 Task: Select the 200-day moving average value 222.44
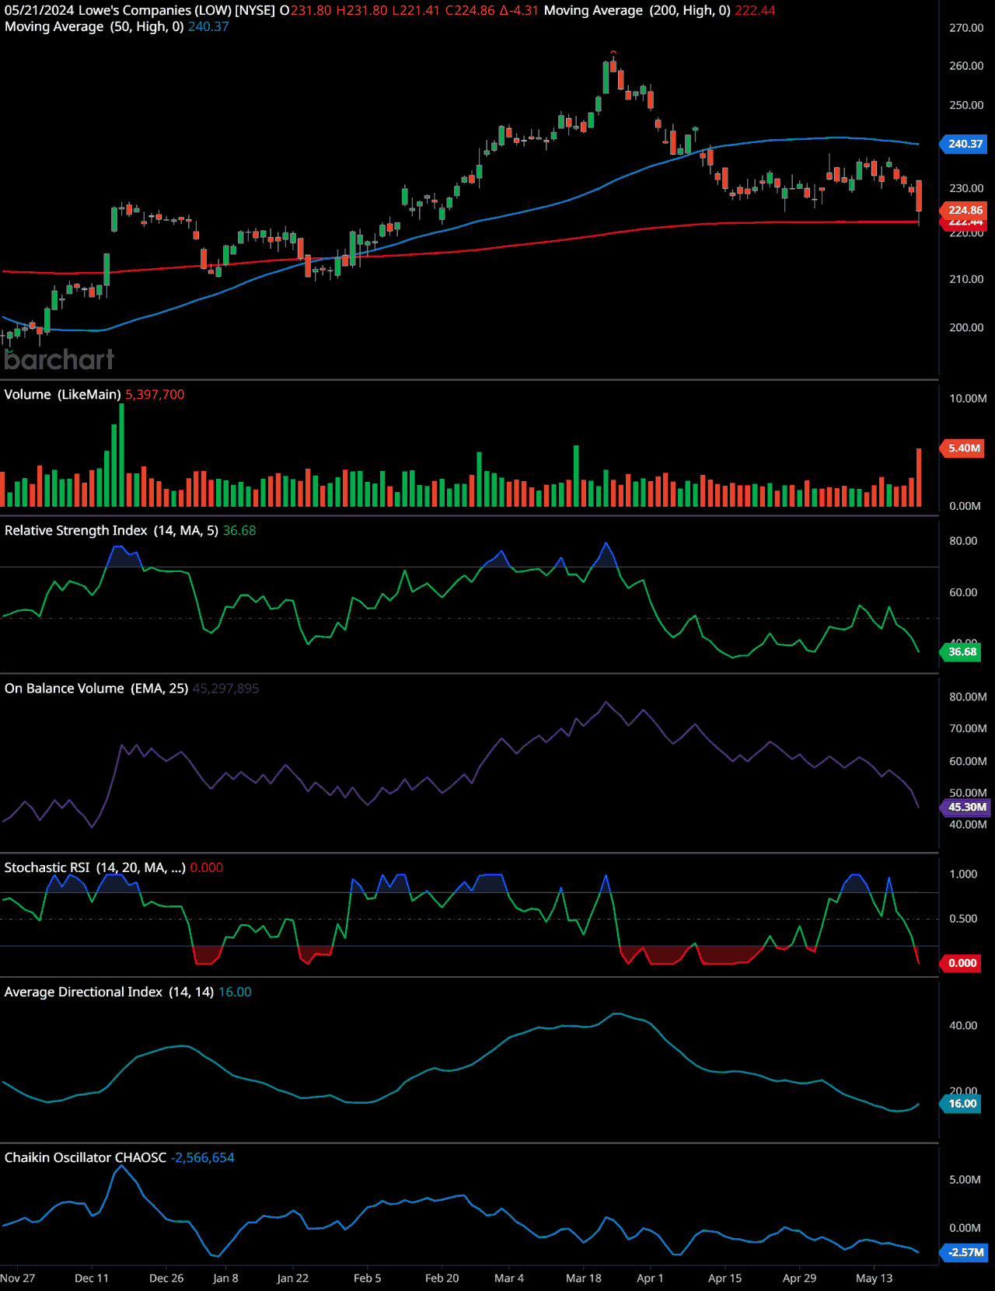pyautogui.click(x=755, y=10)
